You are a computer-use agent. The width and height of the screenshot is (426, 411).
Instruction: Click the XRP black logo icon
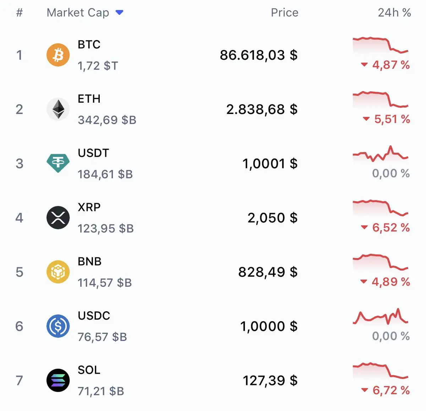pyautogui.click(x=58, y=217)
